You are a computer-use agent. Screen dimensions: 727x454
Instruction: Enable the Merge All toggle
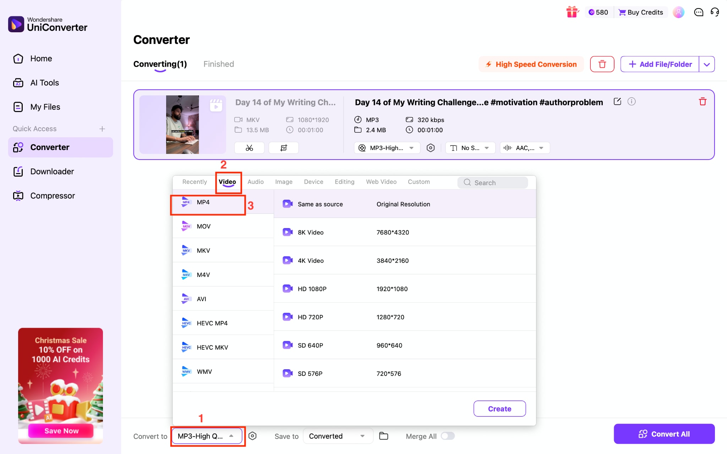(x=448, y=436)
